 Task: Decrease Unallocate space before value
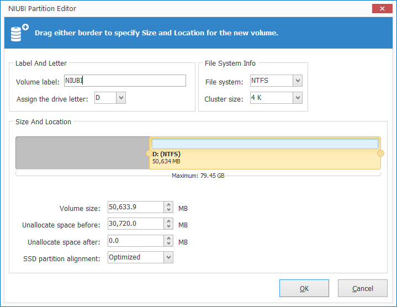tap(168, 226)
